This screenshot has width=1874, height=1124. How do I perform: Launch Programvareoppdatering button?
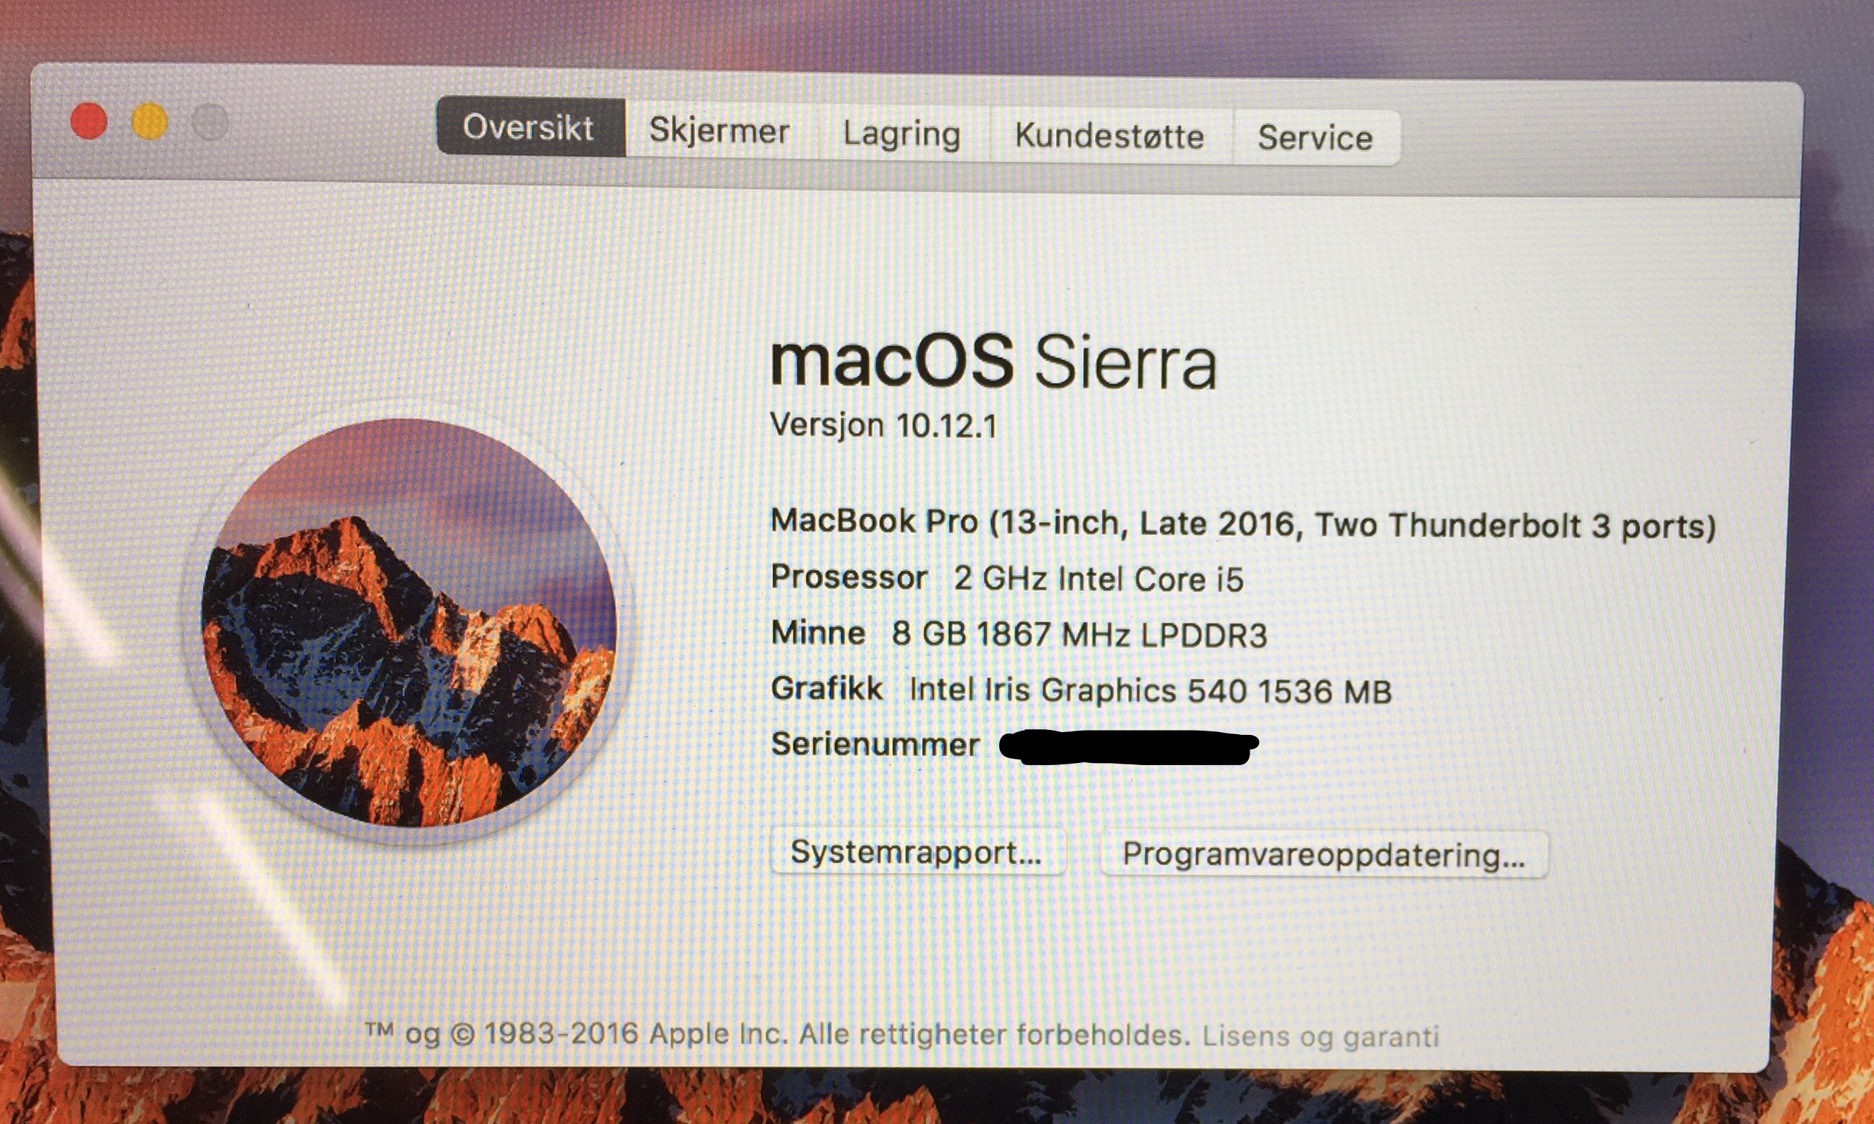pos(1324,854)
